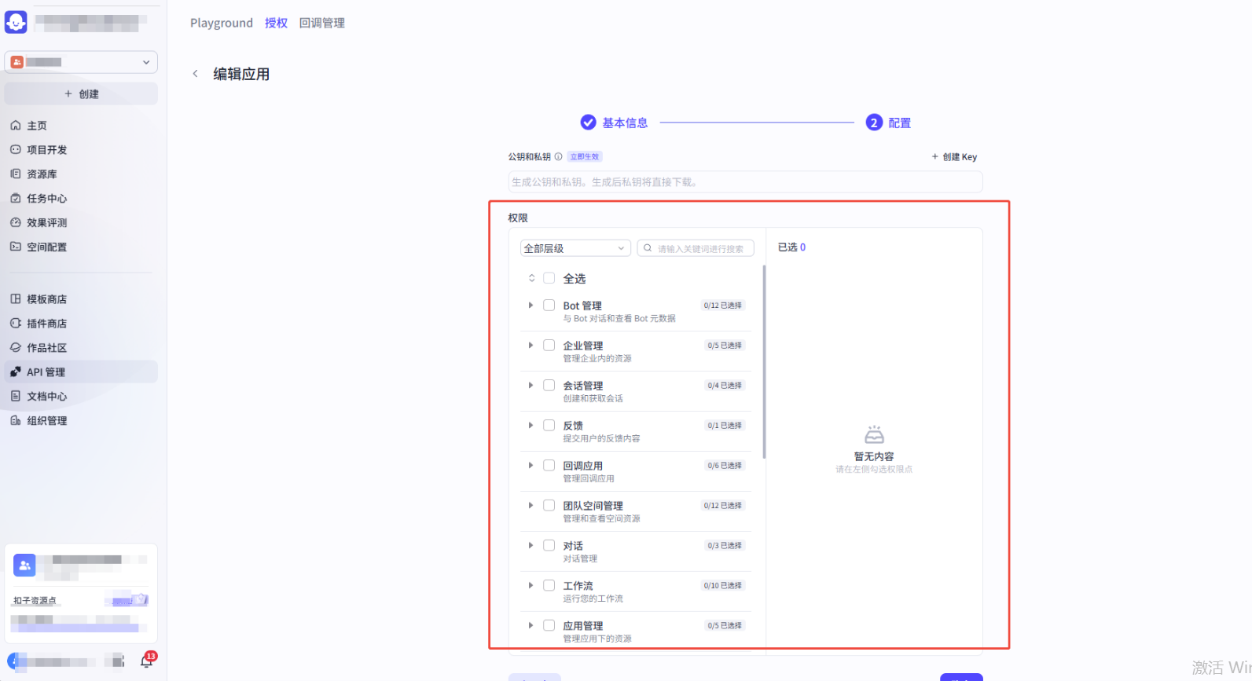Click the 插件商店 plugin icon

coord(16,324)
